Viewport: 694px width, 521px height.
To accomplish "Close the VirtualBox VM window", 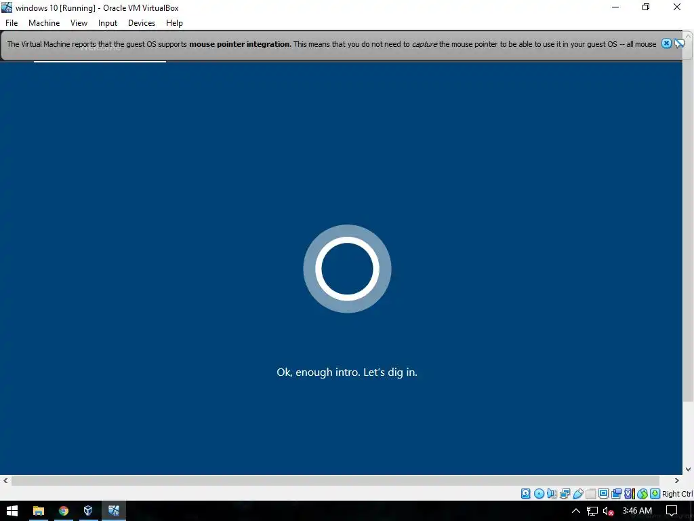I will pos(677,7).
